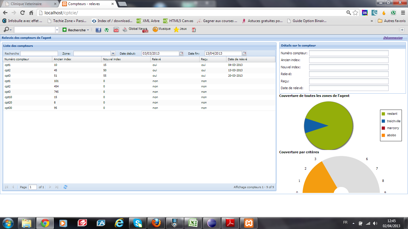Bookmark this page with the star icon
408x229 pixels.
pyautogui.click(x=355, y=13)
